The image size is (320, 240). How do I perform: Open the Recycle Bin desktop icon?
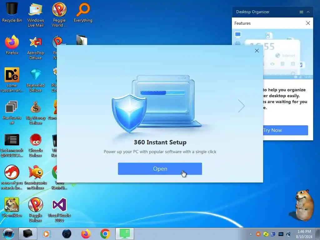coord(12,12)
